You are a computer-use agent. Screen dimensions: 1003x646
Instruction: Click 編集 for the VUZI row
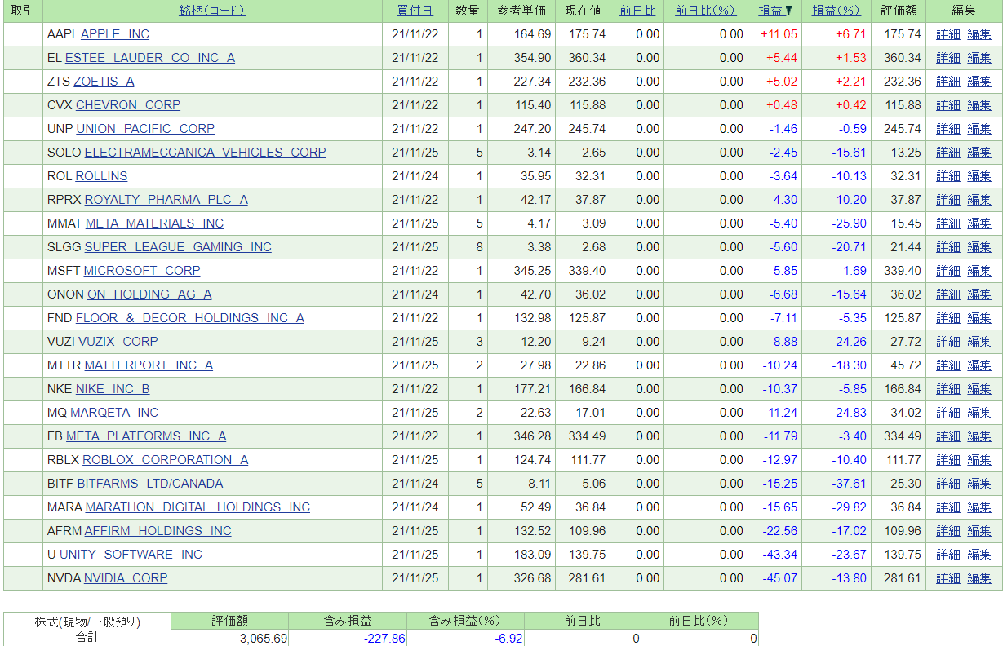(x=979, y=342)
